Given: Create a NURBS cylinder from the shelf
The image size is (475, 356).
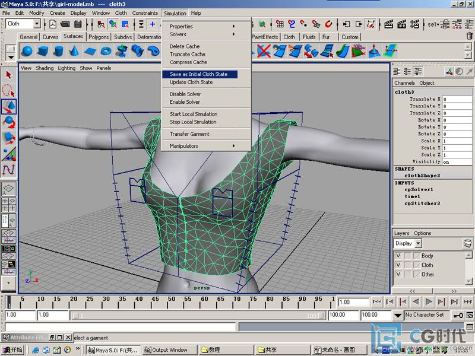Looking at the screenshot, I should pos(58,50).
